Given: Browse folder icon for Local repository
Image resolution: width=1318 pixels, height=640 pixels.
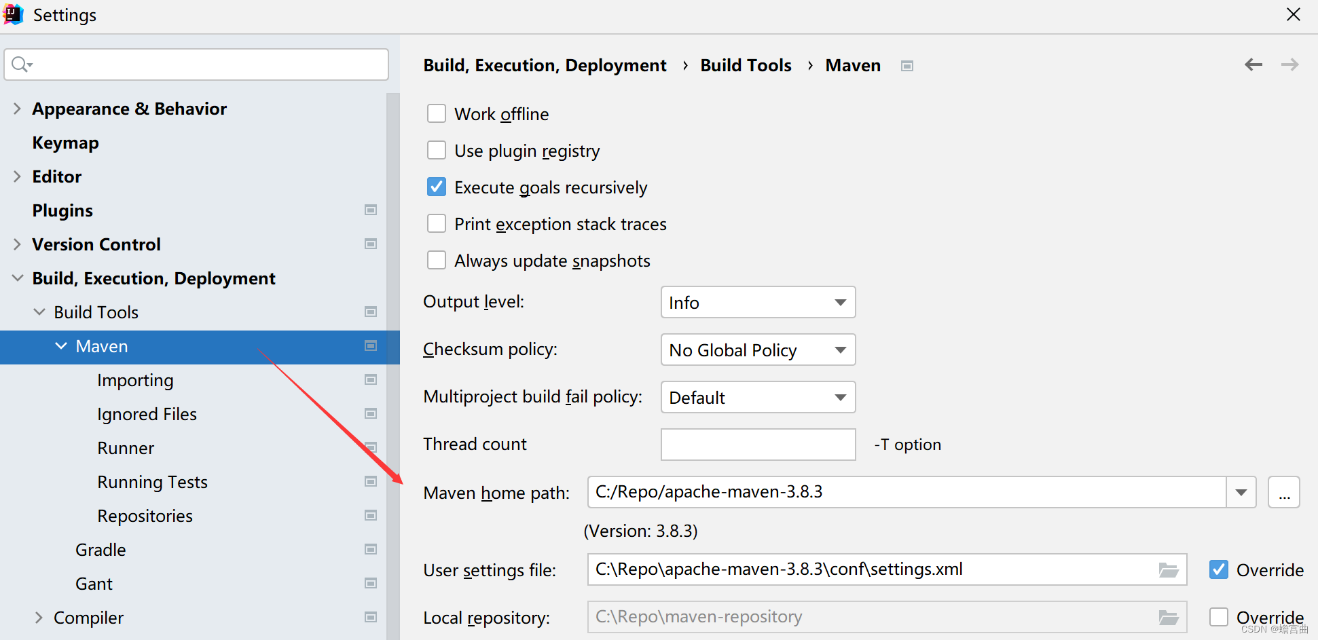Looking at the screenshot, I should coord(1168,617).
